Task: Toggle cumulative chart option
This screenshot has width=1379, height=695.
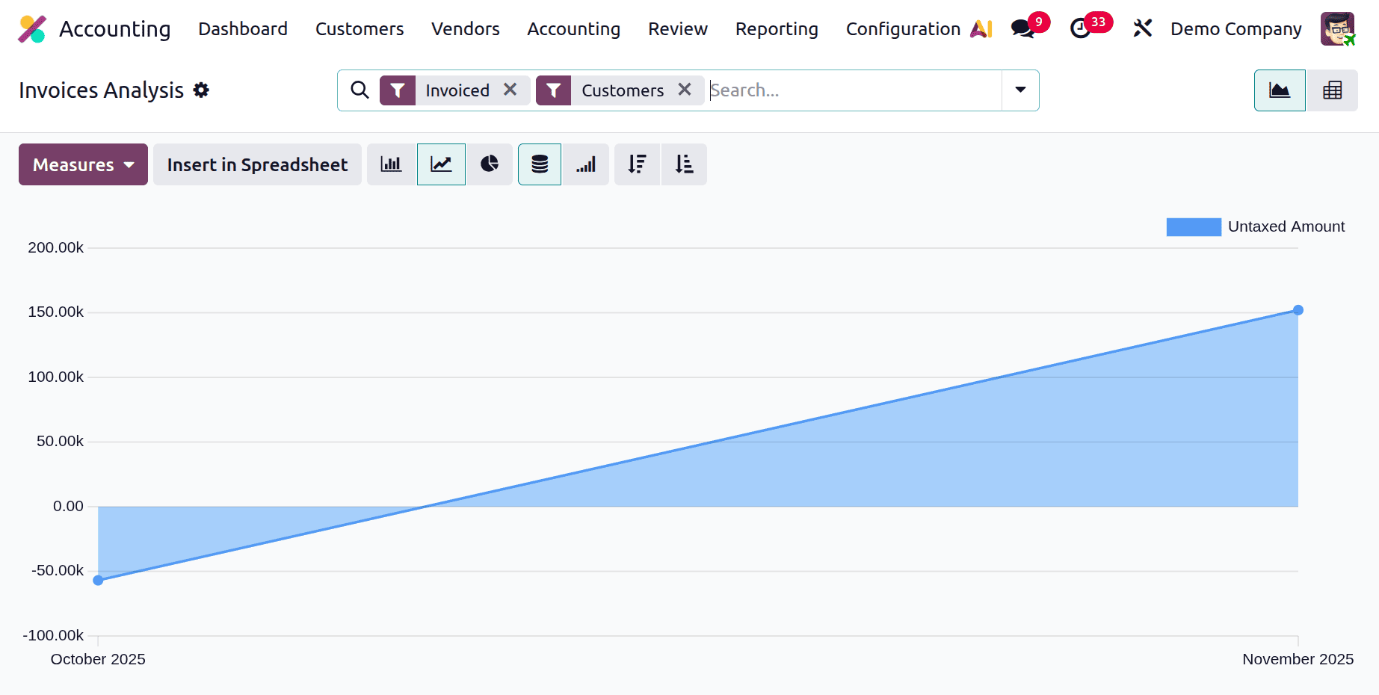Action: tap(586, 164)
